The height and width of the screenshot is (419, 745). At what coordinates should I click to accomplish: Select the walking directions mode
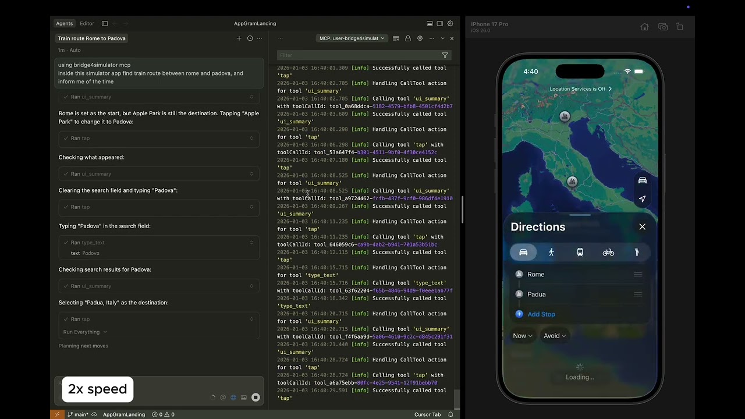(551, 252)
